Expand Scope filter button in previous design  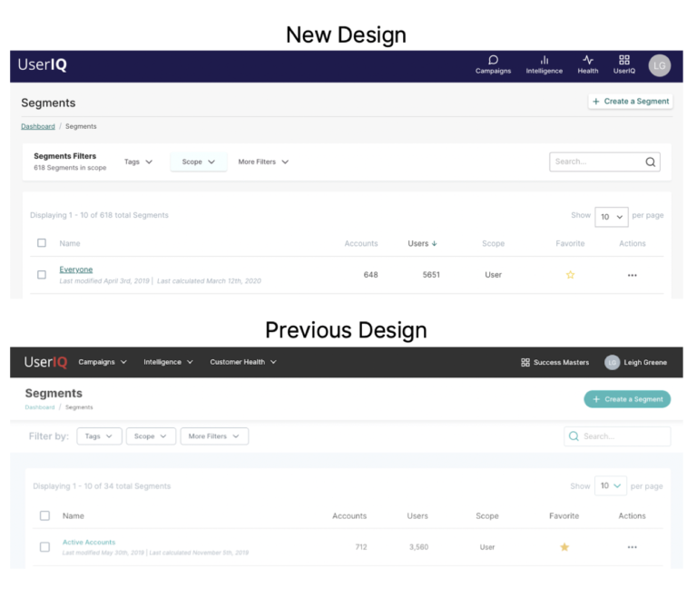(x=151, y=436)
